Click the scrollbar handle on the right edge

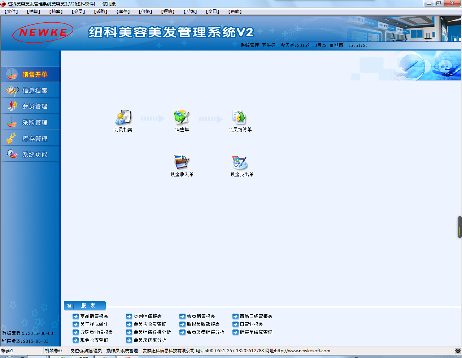[x=459, y=227]
